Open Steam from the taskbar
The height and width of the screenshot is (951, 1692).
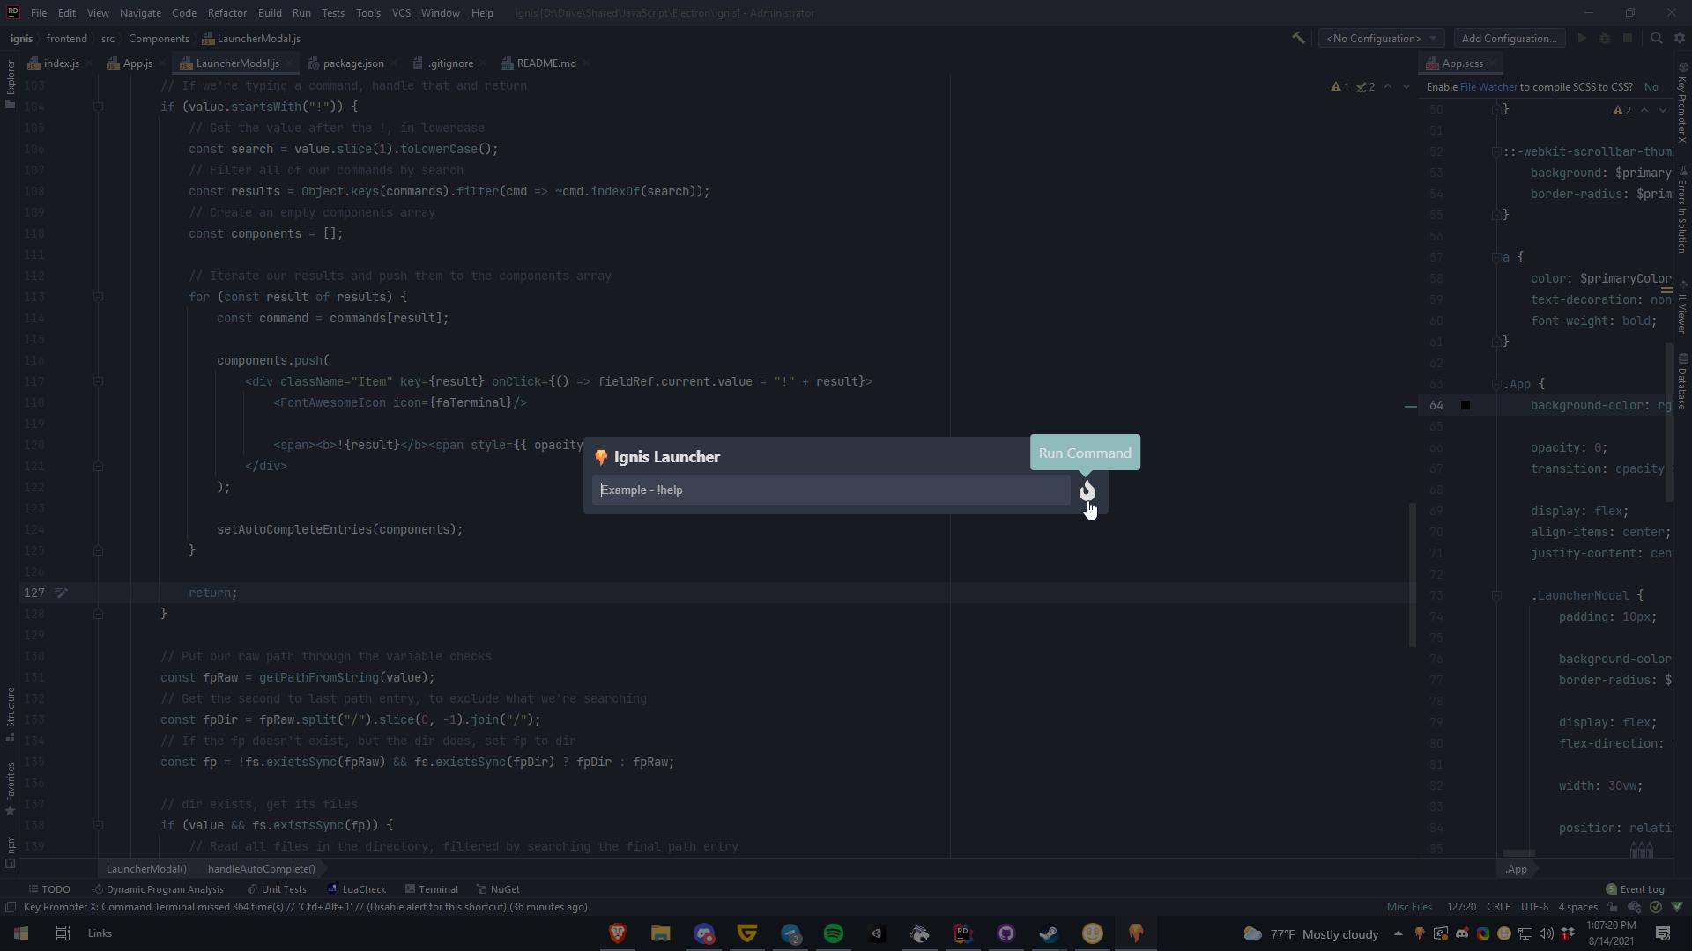click(1049, 933)
